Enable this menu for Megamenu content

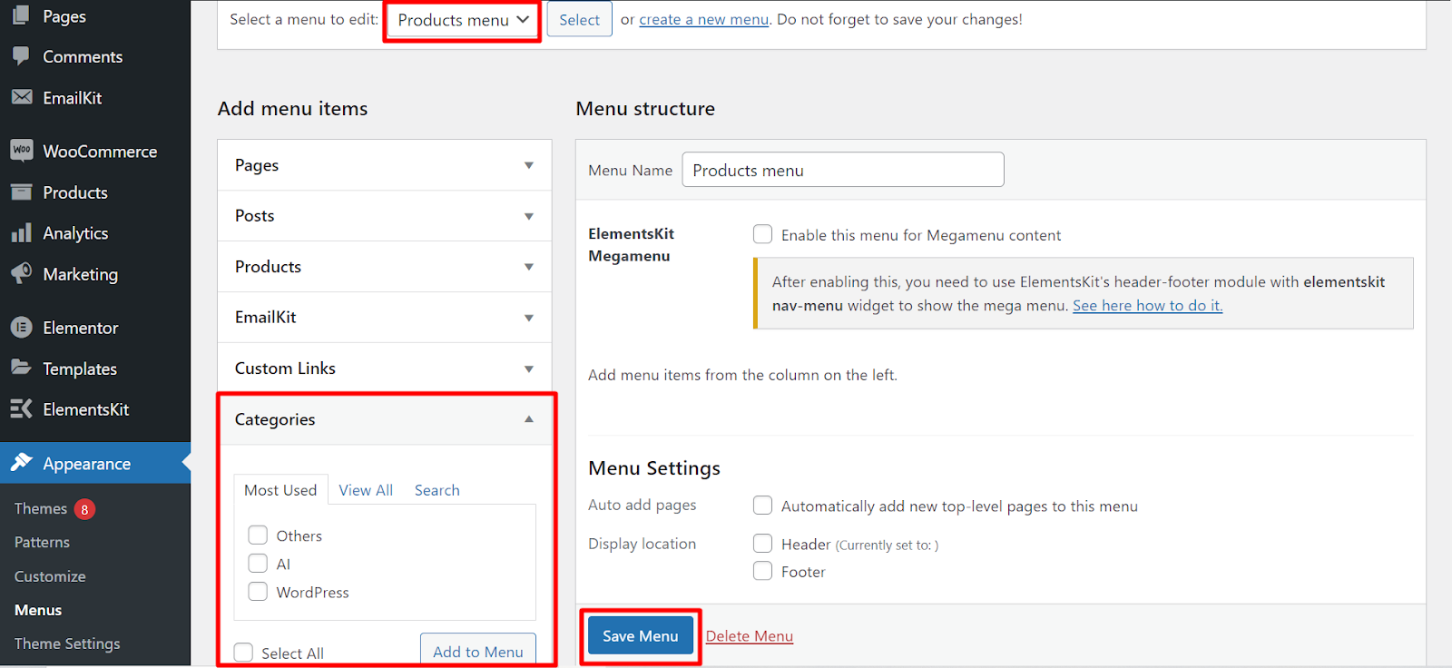tap(762, 234)
